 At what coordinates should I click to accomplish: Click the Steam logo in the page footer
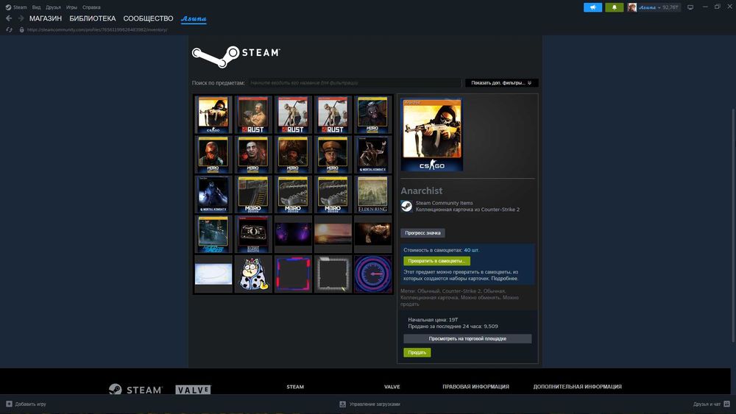coord(135,390)
